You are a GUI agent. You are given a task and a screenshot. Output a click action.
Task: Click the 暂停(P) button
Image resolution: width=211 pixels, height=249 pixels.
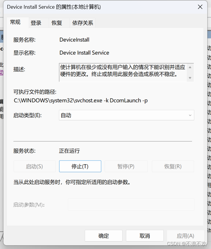tap(126, 166)
